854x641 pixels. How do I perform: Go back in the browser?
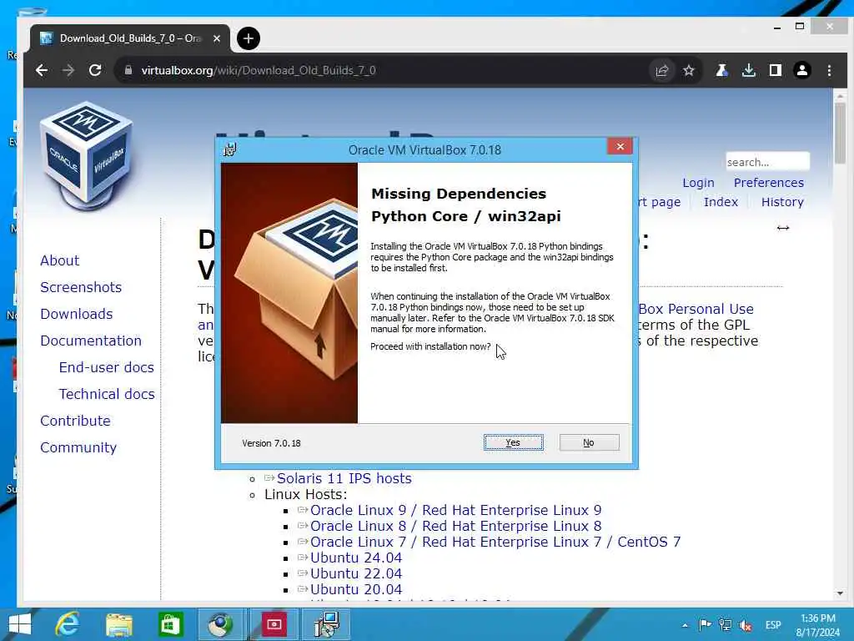tap(42, 70)
